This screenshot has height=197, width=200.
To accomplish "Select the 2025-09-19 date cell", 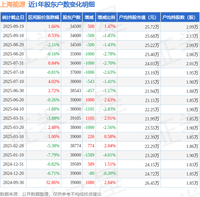I will [13, 27].
